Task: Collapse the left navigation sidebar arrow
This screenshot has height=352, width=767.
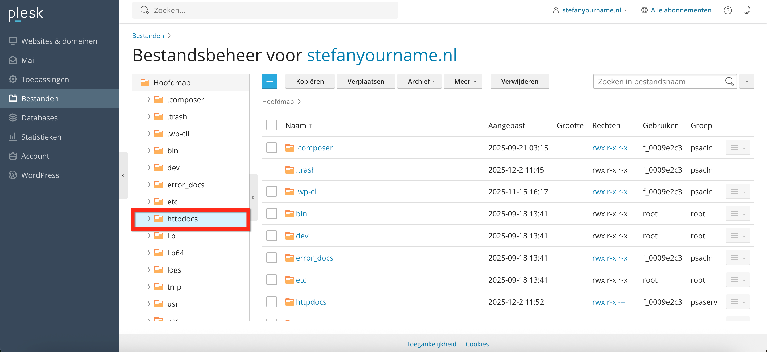Action: click(x=123, y=175)
